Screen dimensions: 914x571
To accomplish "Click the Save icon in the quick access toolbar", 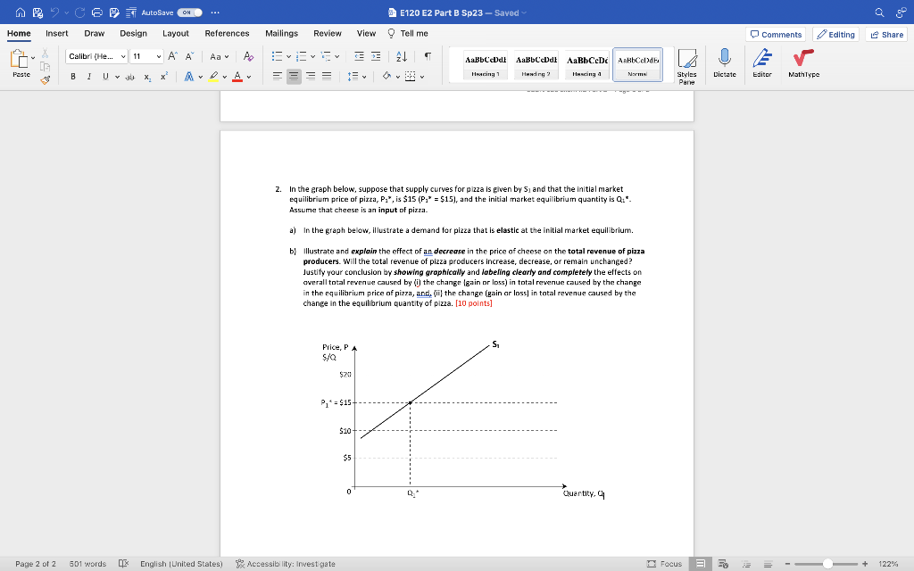I will point(37,12).
